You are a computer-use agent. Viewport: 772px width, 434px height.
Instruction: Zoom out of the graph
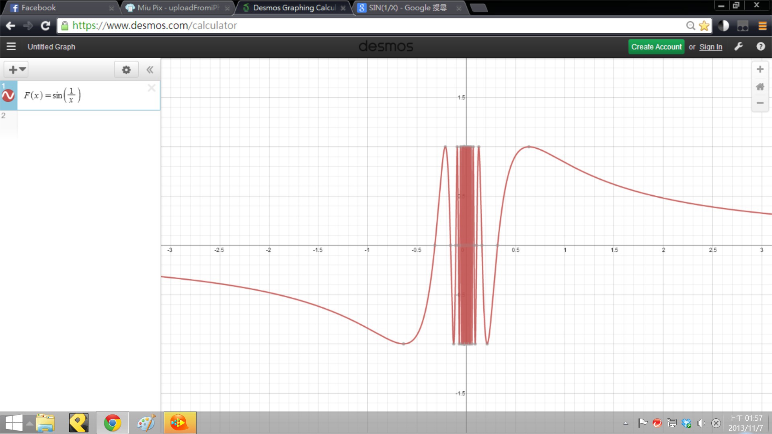coord(760,103)
